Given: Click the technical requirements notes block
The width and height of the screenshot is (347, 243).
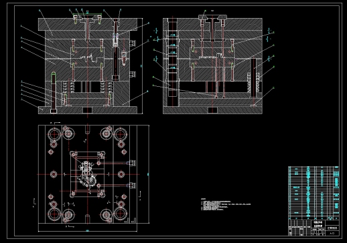Looking at the screenshot, I should [x=226, y=204].
